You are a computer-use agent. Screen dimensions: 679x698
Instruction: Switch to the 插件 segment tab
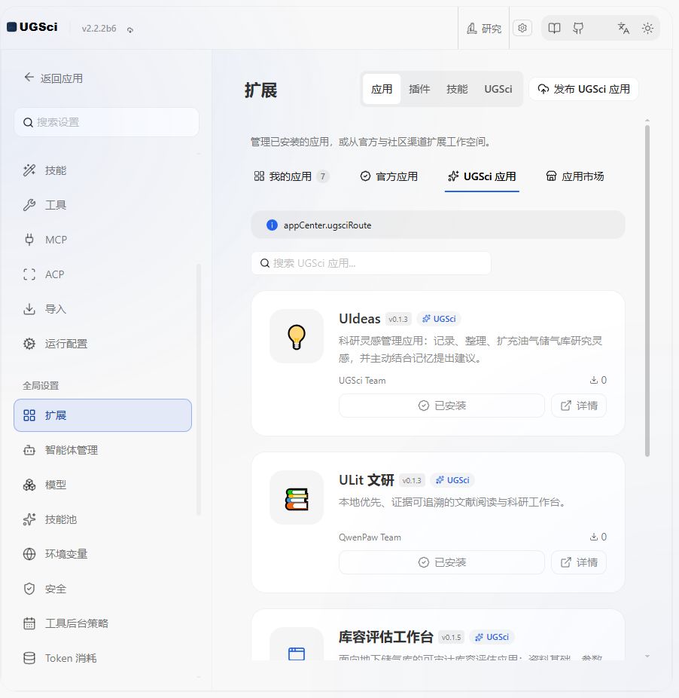pyautogui.click(x=419, y=89)
